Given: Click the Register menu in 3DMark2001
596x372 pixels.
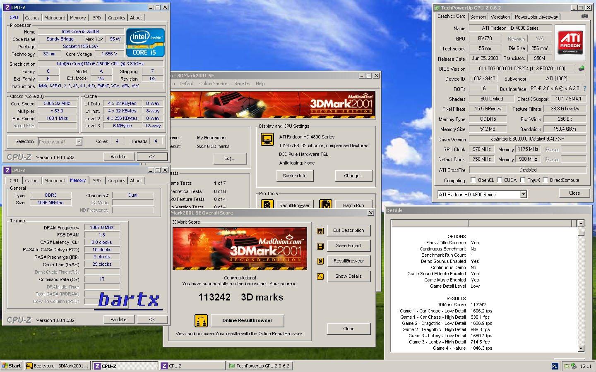Looking at the screenshot, I should [243, 83].
